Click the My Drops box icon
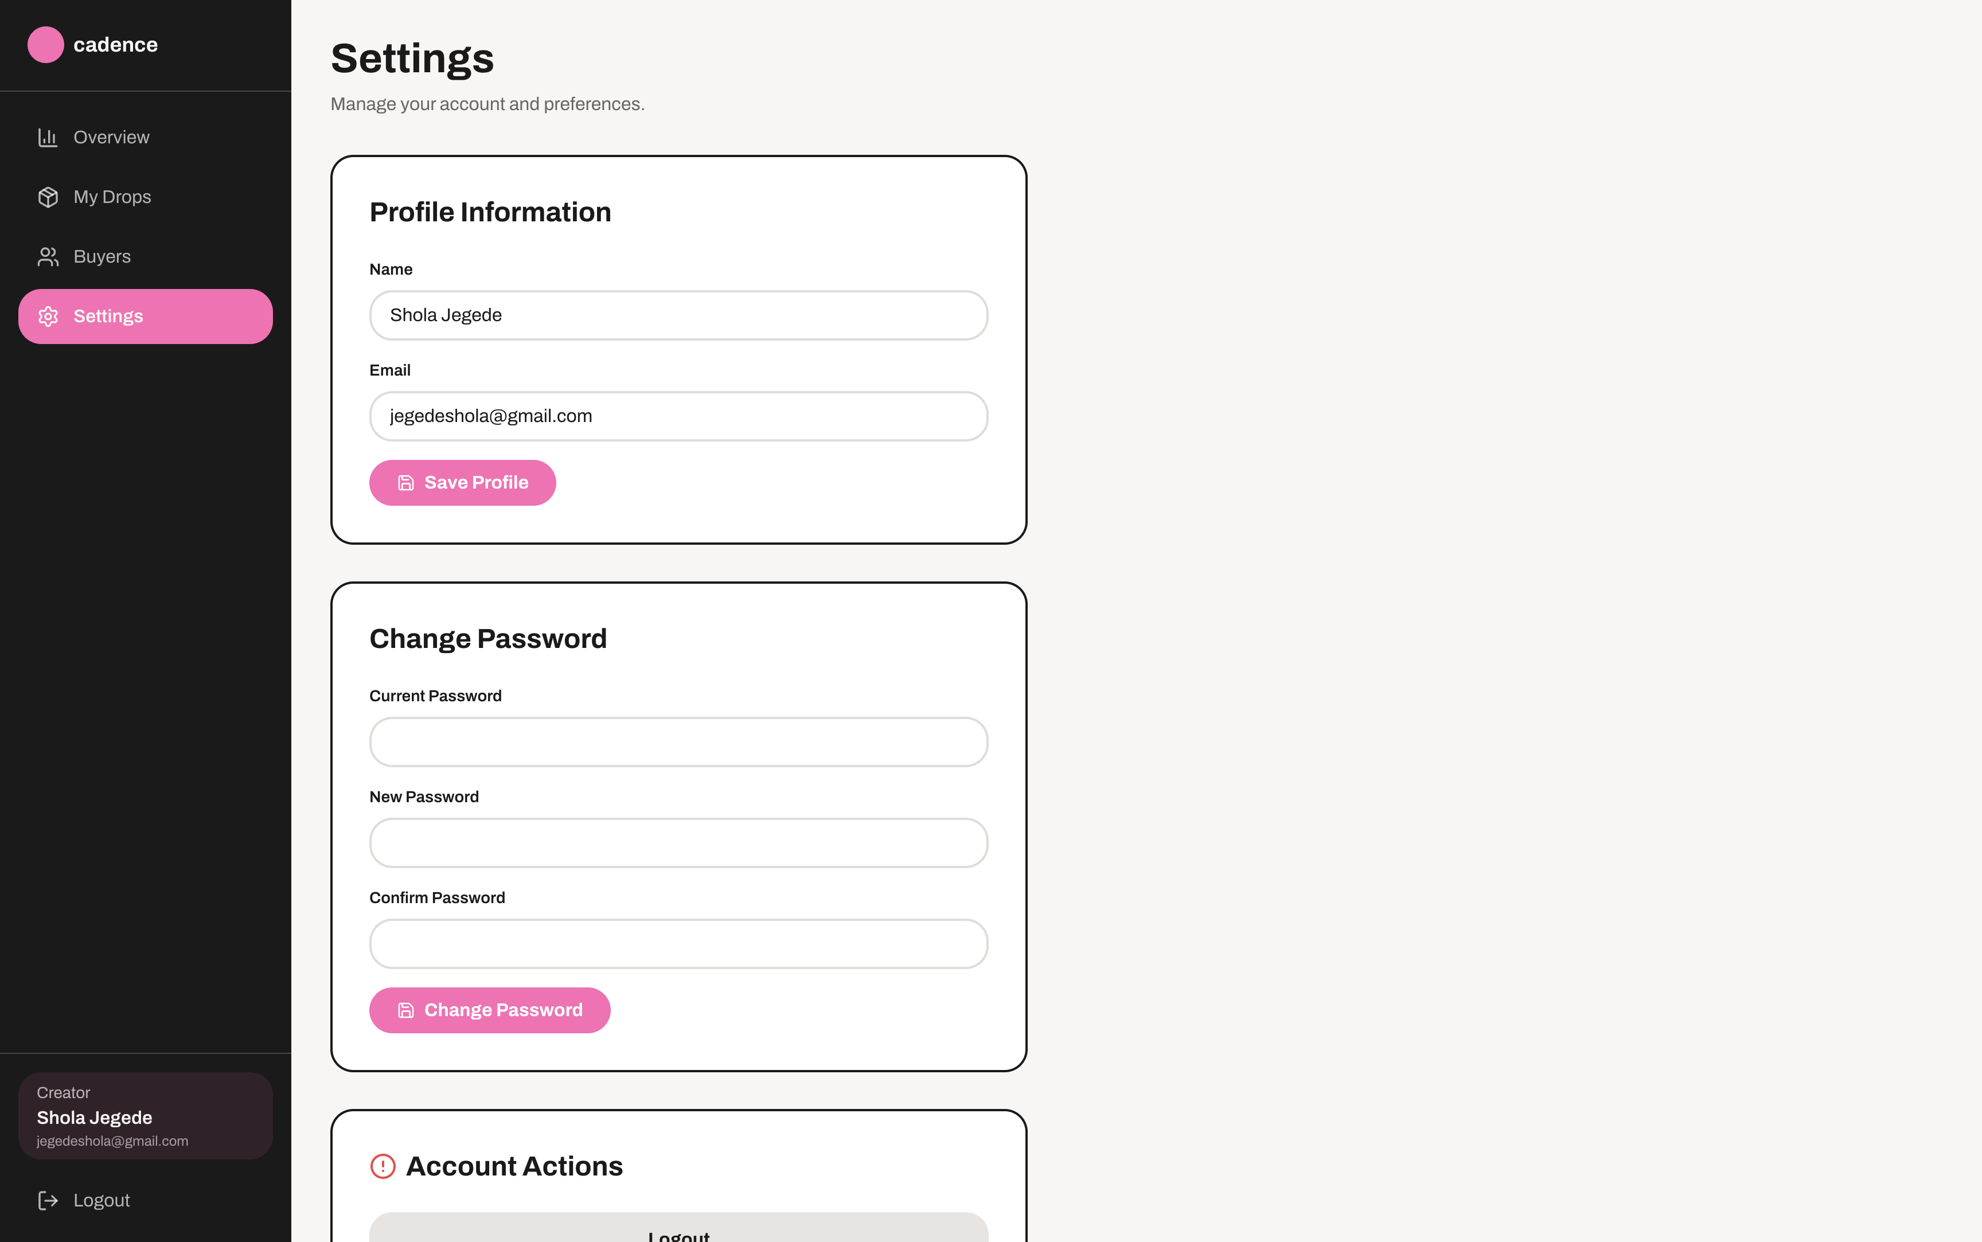The image size is (1982, 1242). 48,197
